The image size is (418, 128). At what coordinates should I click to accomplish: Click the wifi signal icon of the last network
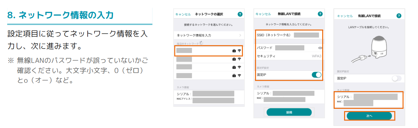(239, 75)
